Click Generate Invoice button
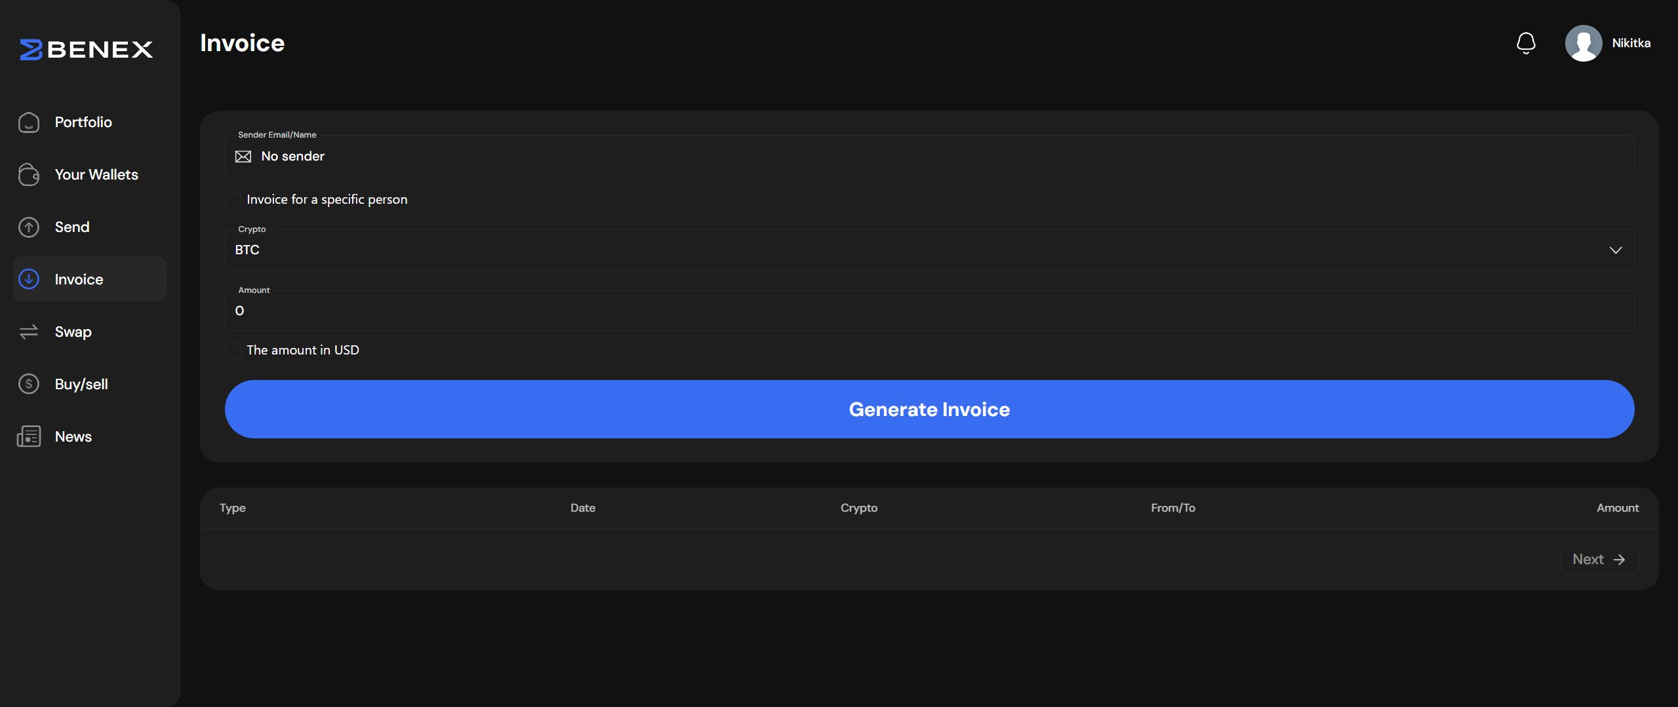 click(929, 409)
